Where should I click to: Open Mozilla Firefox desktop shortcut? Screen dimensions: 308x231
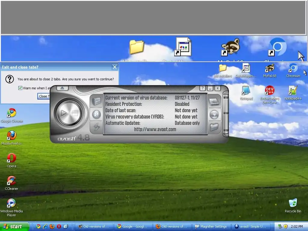click(12, 138)
